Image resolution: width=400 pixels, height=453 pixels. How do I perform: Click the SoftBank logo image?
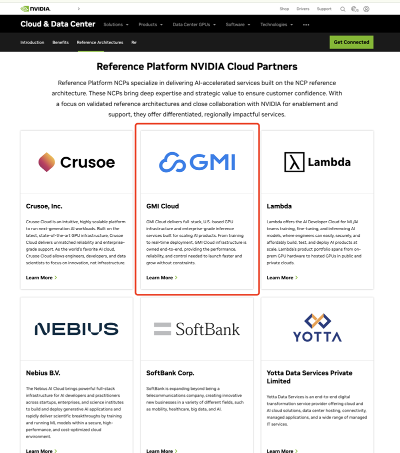coord(197,329)
